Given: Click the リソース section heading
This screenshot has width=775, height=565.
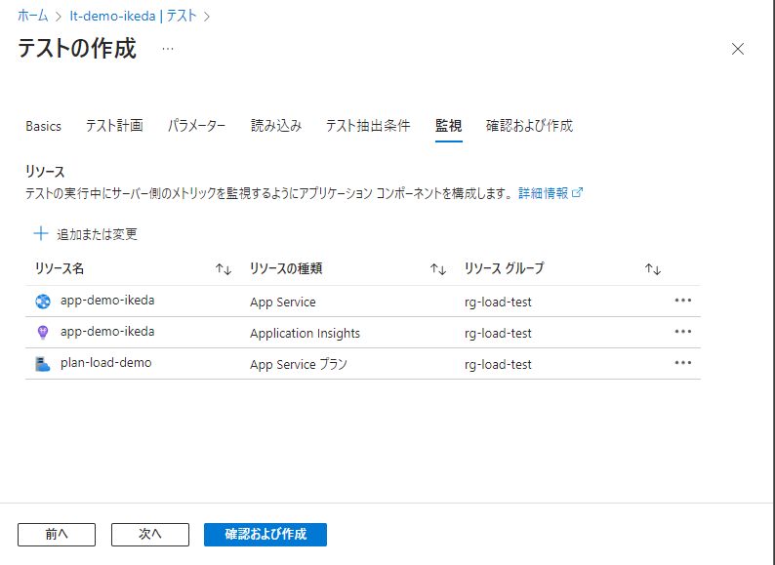Looking at the screenshot, I should (x=45, y=172).
